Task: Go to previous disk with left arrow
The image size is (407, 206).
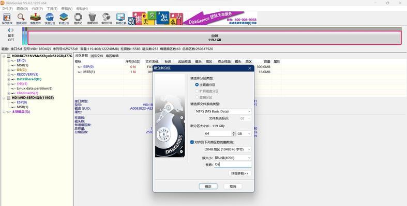Action: coord(9,30)
